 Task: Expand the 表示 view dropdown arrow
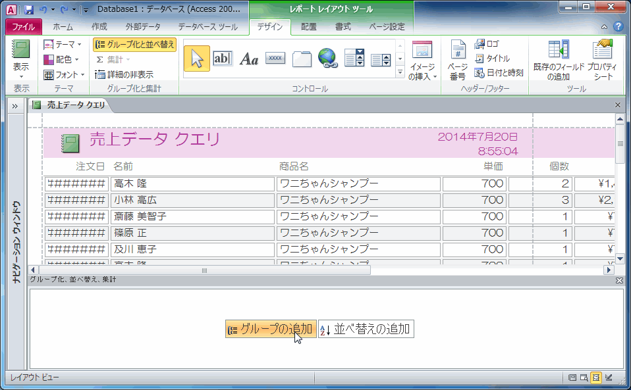21,76
